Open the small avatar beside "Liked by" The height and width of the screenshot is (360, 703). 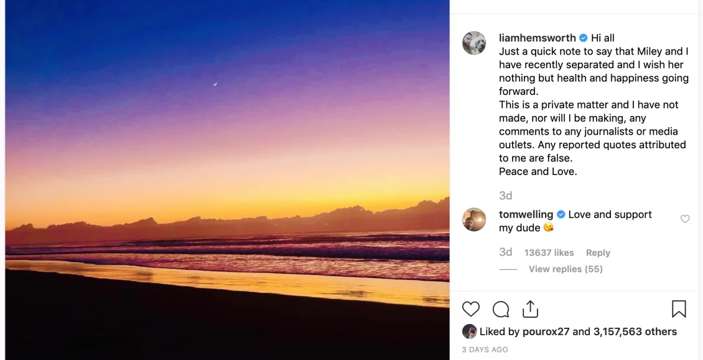(x=470, y=331)
